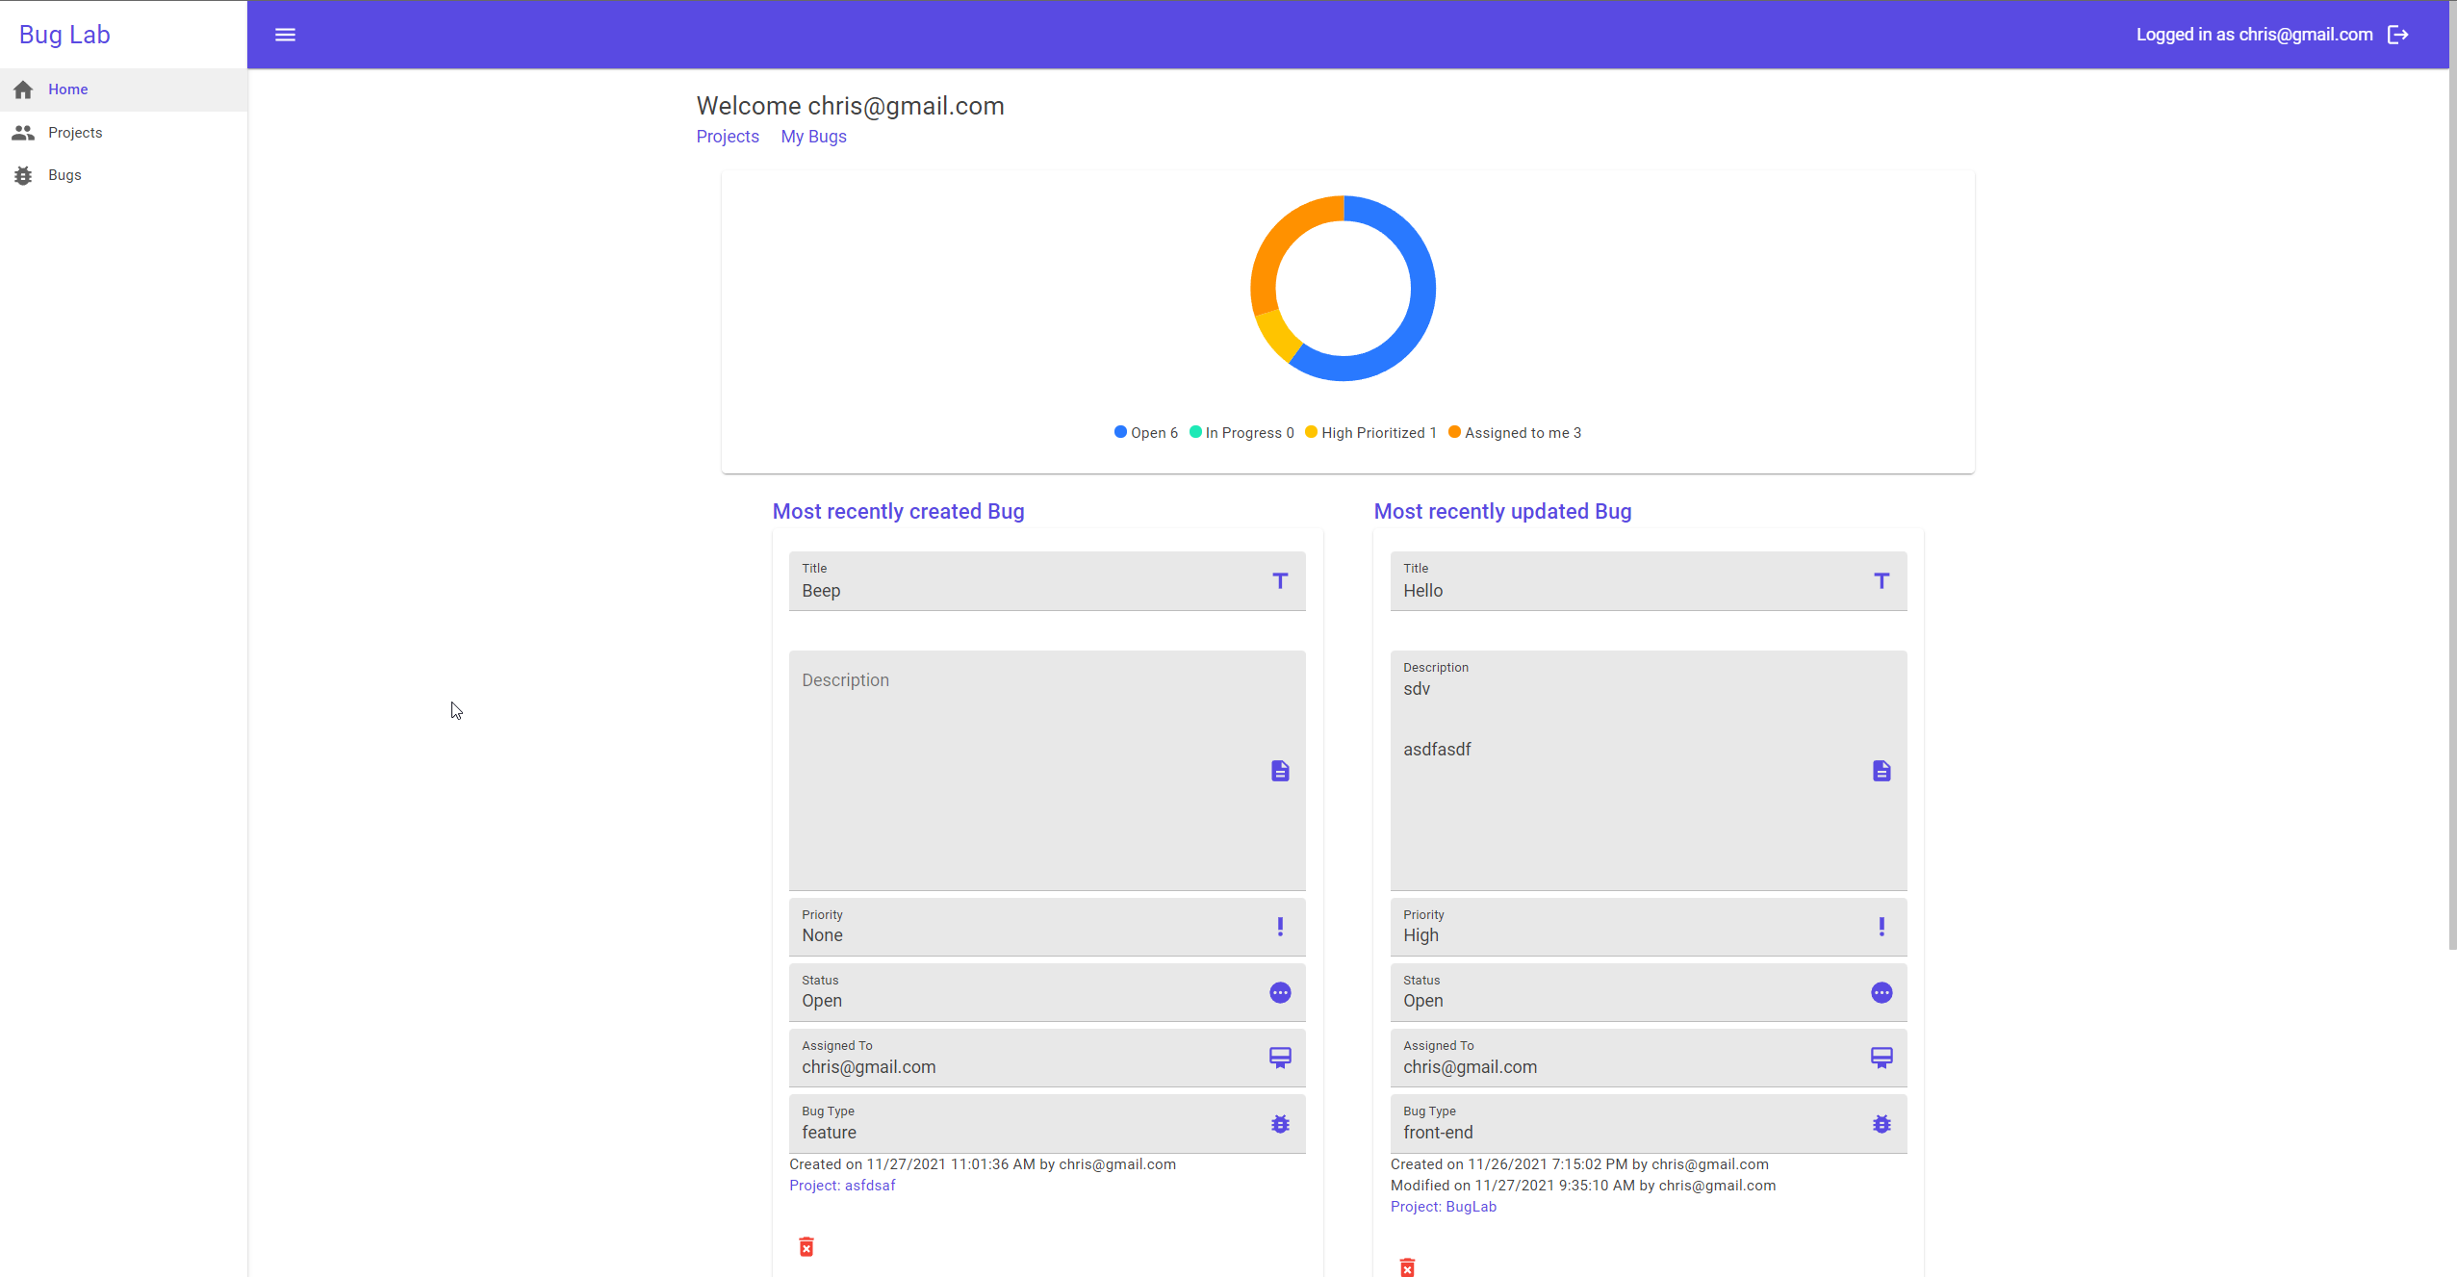The height and width of the screenshot is (1277, 2457).
Task: Open Projects in the sidebar menu
Action: pos(75,133)
